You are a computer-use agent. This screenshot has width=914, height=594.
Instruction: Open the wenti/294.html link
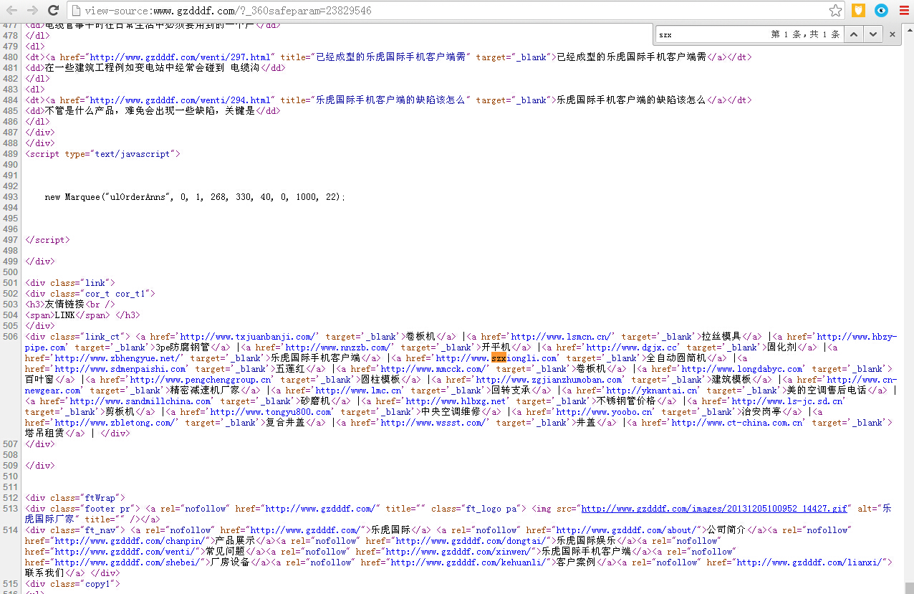pos(182,100)
